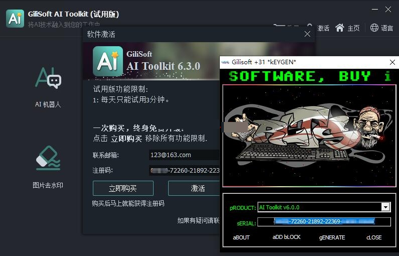
Task: Click cLOSE in the keygen window
Action: pos(374,237)
